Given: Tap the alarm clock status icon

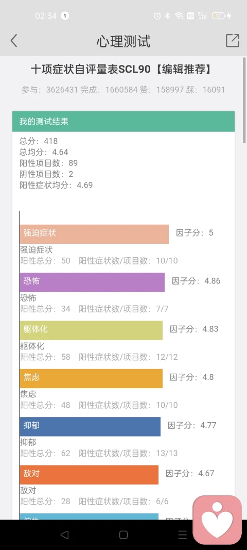Looking at the screenshot, I should click(x=157, y=16).
